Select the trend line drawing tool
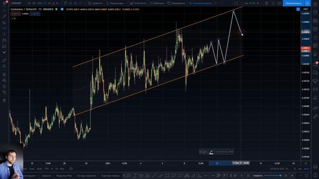319x179 pixels. point(4,16)
